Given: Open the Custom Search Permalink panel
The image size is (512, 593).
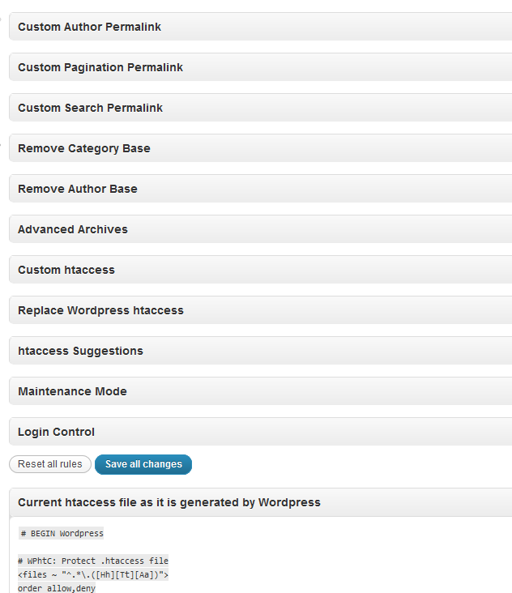Looking at the screenshot, I should [x=261, y=108].
